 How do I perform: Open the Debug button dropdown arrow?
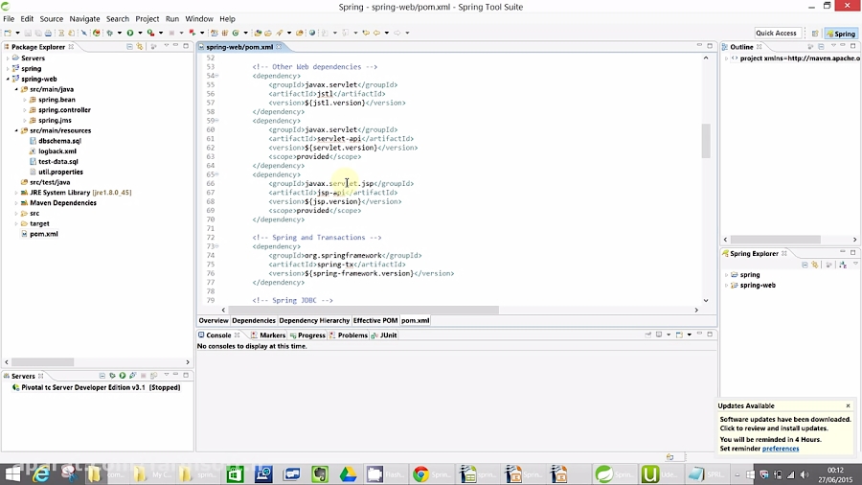click(120, 33)
